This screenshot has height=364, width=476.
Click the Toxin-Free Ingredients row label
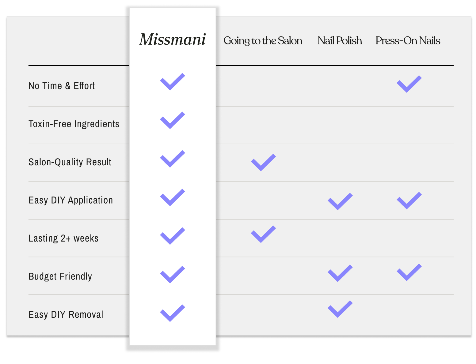74,124
